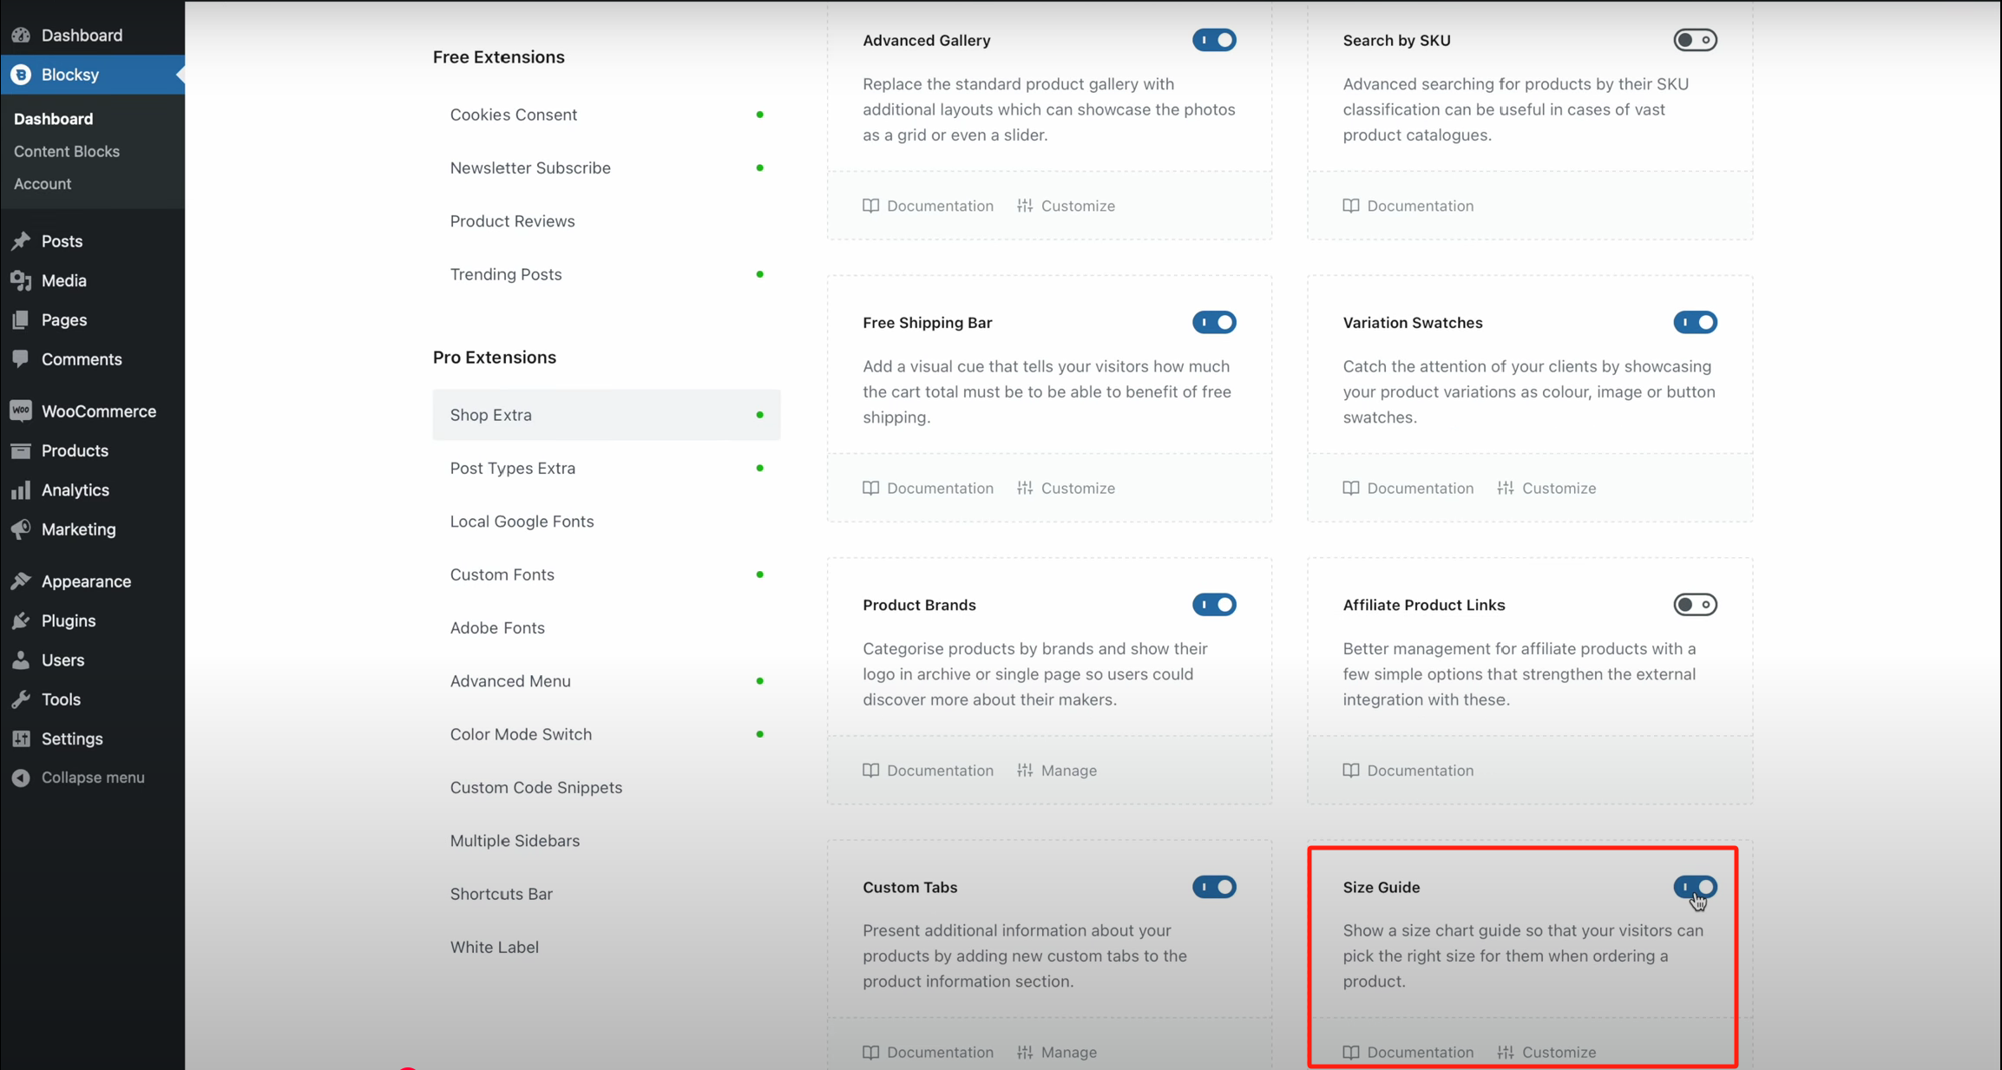The width and height of the screenshot is (2002, 1070).
Task: Turn off the Advanced Gallery toggle
Action: tap(1213, 40)
